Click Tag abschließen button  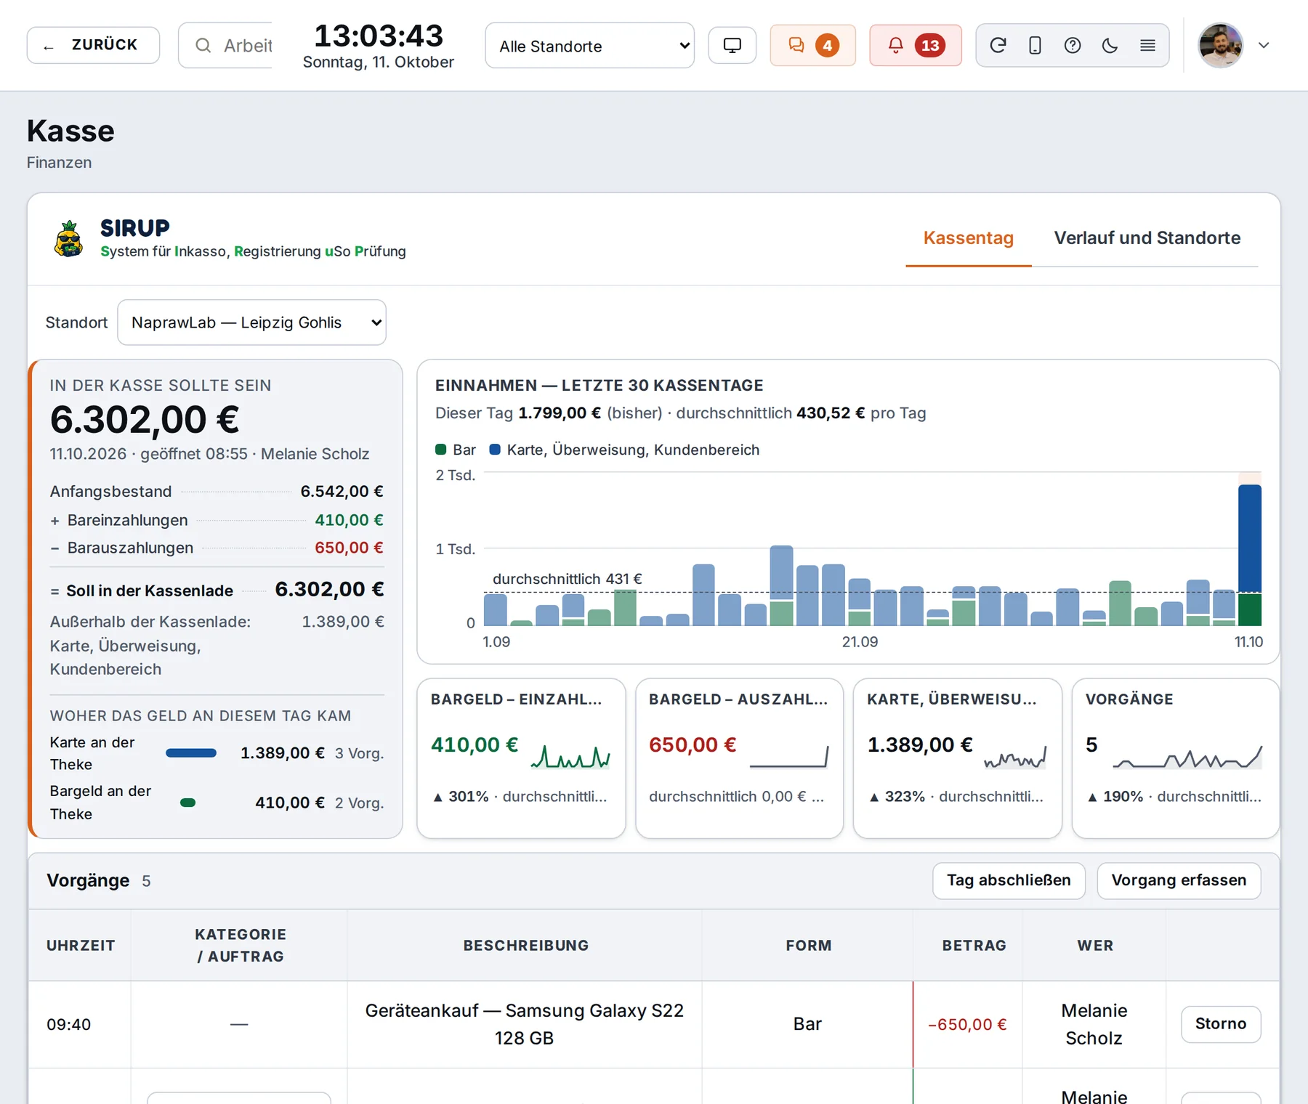(x=1009, y=880)
